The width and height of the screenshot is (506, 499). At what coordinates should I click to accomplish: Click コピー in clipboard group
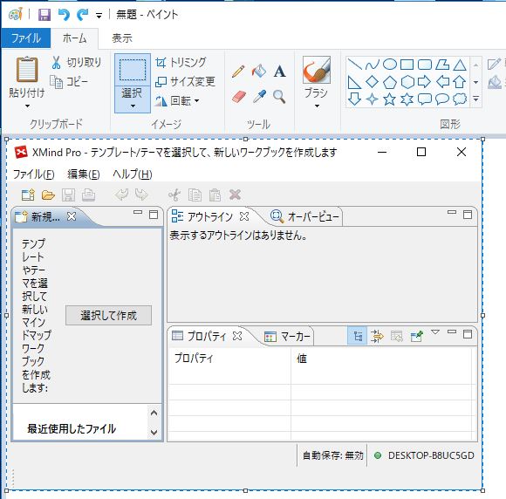[69, 82]
